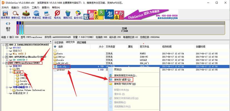Screen dimensions: 230x111
Task: Collapse the 可移动磁盘(E:) node
Action: (7, 87)
